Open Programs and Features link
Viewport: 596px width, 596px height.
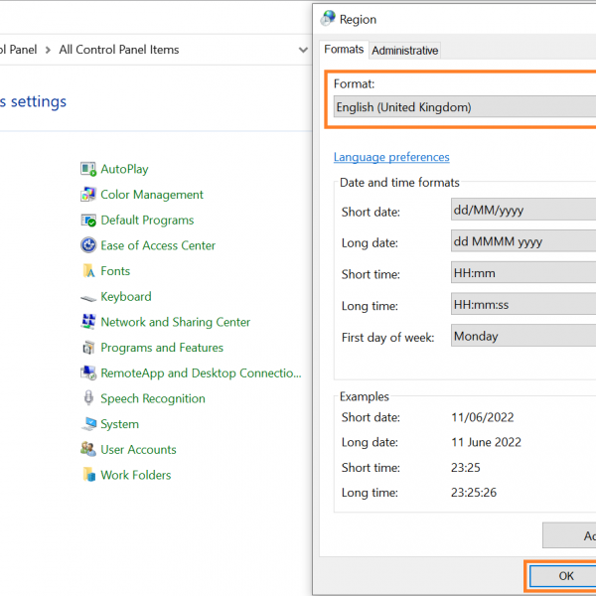click(x=162, y=348)
